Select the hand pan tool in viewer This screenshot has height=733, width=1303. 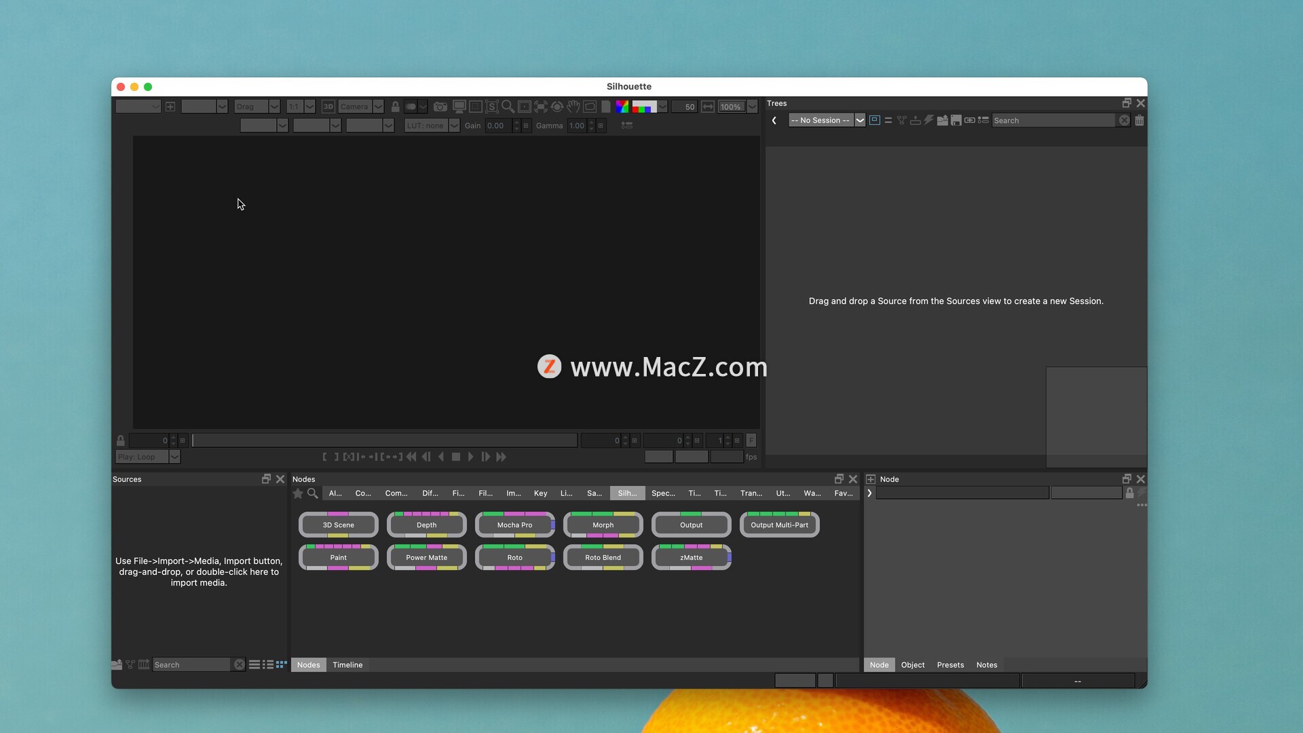[x=573, y=107]
